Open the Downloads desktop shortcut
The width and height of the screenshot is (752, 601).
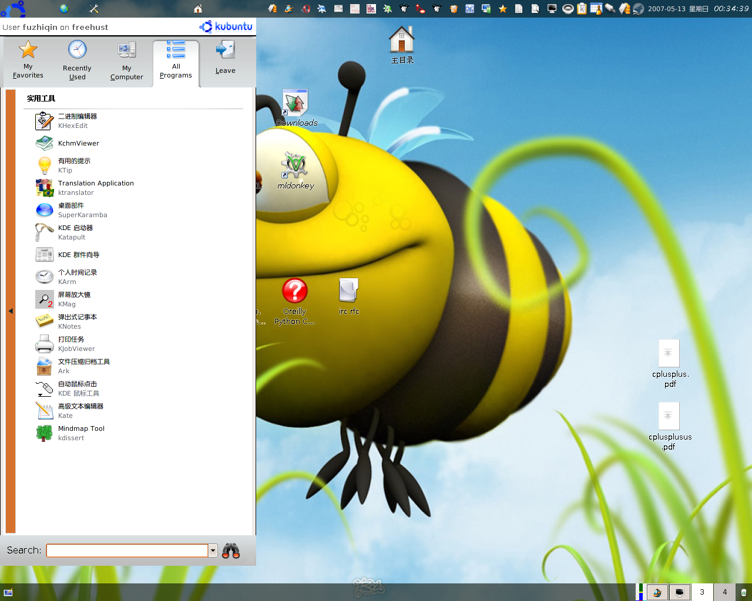click(296, 108)
